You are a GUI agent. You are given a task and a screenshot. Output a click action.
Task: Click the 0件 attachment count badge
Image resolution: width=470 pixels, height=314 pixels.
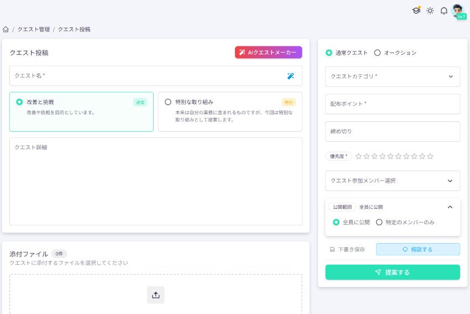click(x=59, y=254)
